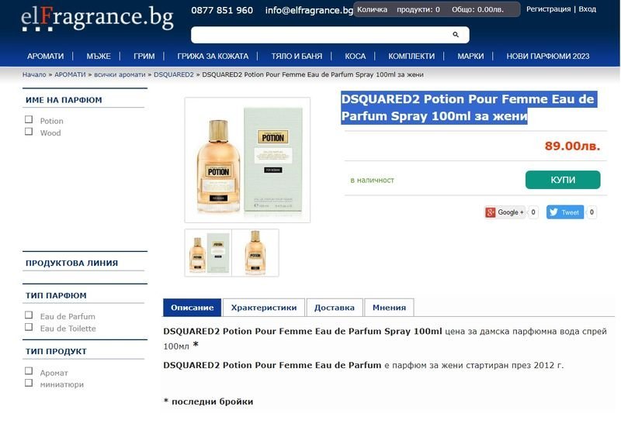Expand the ПРОДУКТОВА ЛИНИЯ filter section
Image resolution: width=621 pixels, height=427 pixels.
(71, 263)
